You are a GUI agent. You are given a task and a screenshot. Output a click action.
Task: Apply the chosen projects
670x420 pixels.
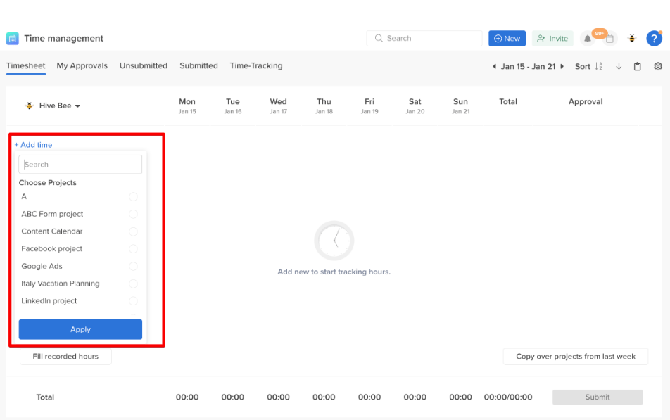pyautogui.click(x=80, y=329)
